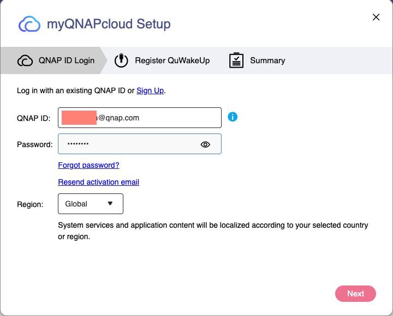Switch to the Summary step label

[x=267, y=60]
